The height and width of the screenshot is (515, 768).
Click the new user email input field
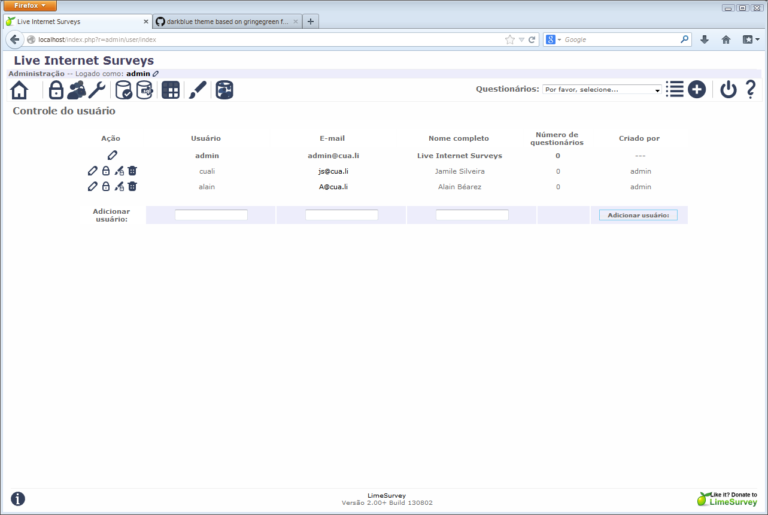tap(341, 215)
